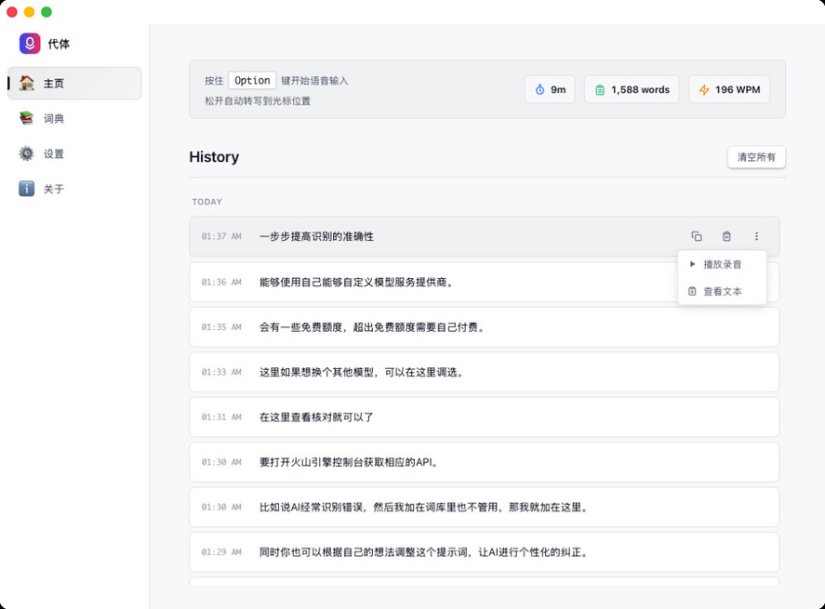Click the three-dot more options icon
Screen dimensions: 825x609
(x=756, y=237)
